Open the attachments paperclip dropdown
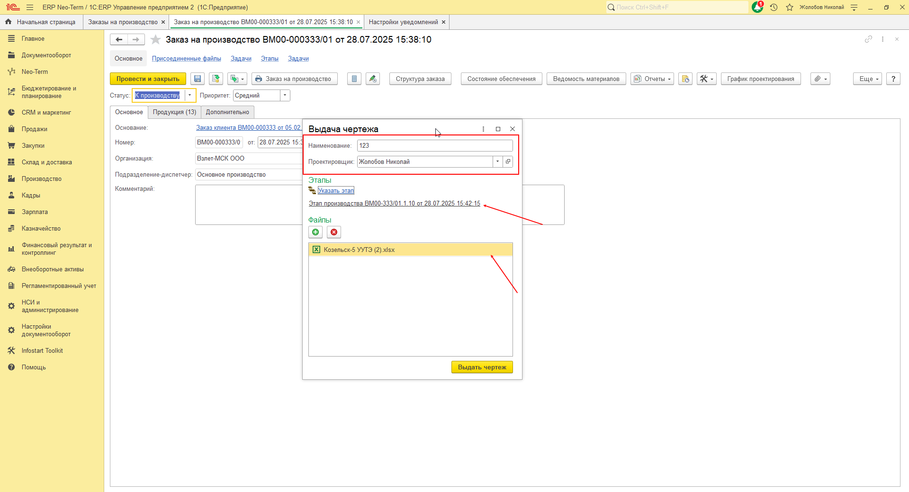909x492 pixels. 820,79
